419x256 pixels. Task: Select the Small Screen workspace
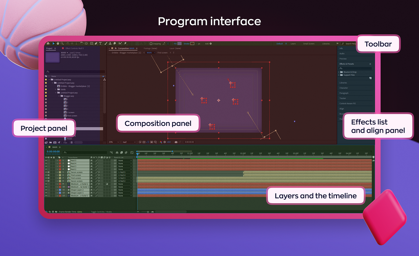309,44
